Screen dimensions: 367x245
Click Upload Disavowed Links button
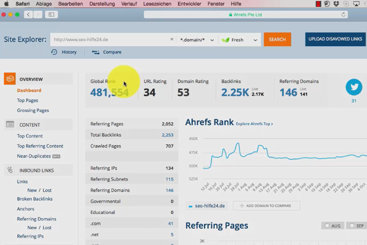tap(335, 39)
